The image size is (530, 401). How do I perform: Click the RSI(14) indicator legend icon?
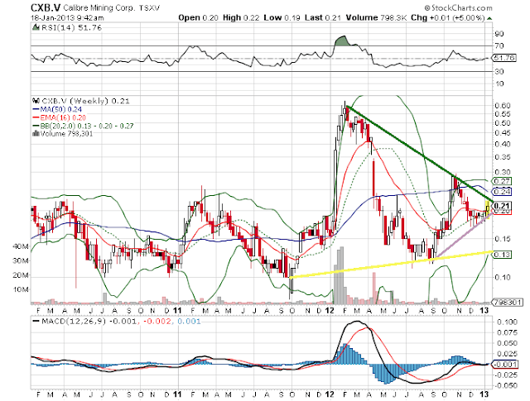pyautogui.click(x=36, y=27)
